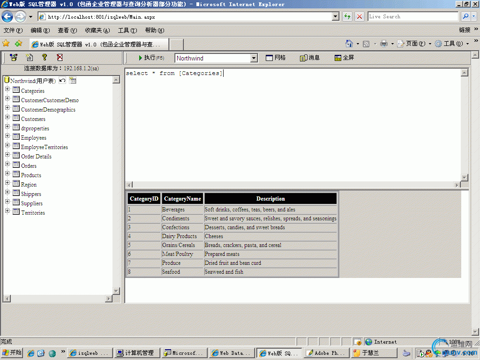
Task: Switch to Adobe Ph... taskbar window
Action: 326,353
